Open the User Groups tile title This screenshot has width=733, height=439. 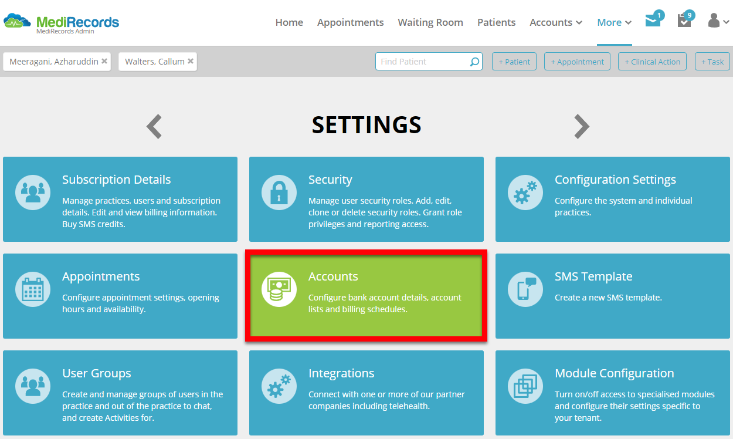tap(97, 373)
